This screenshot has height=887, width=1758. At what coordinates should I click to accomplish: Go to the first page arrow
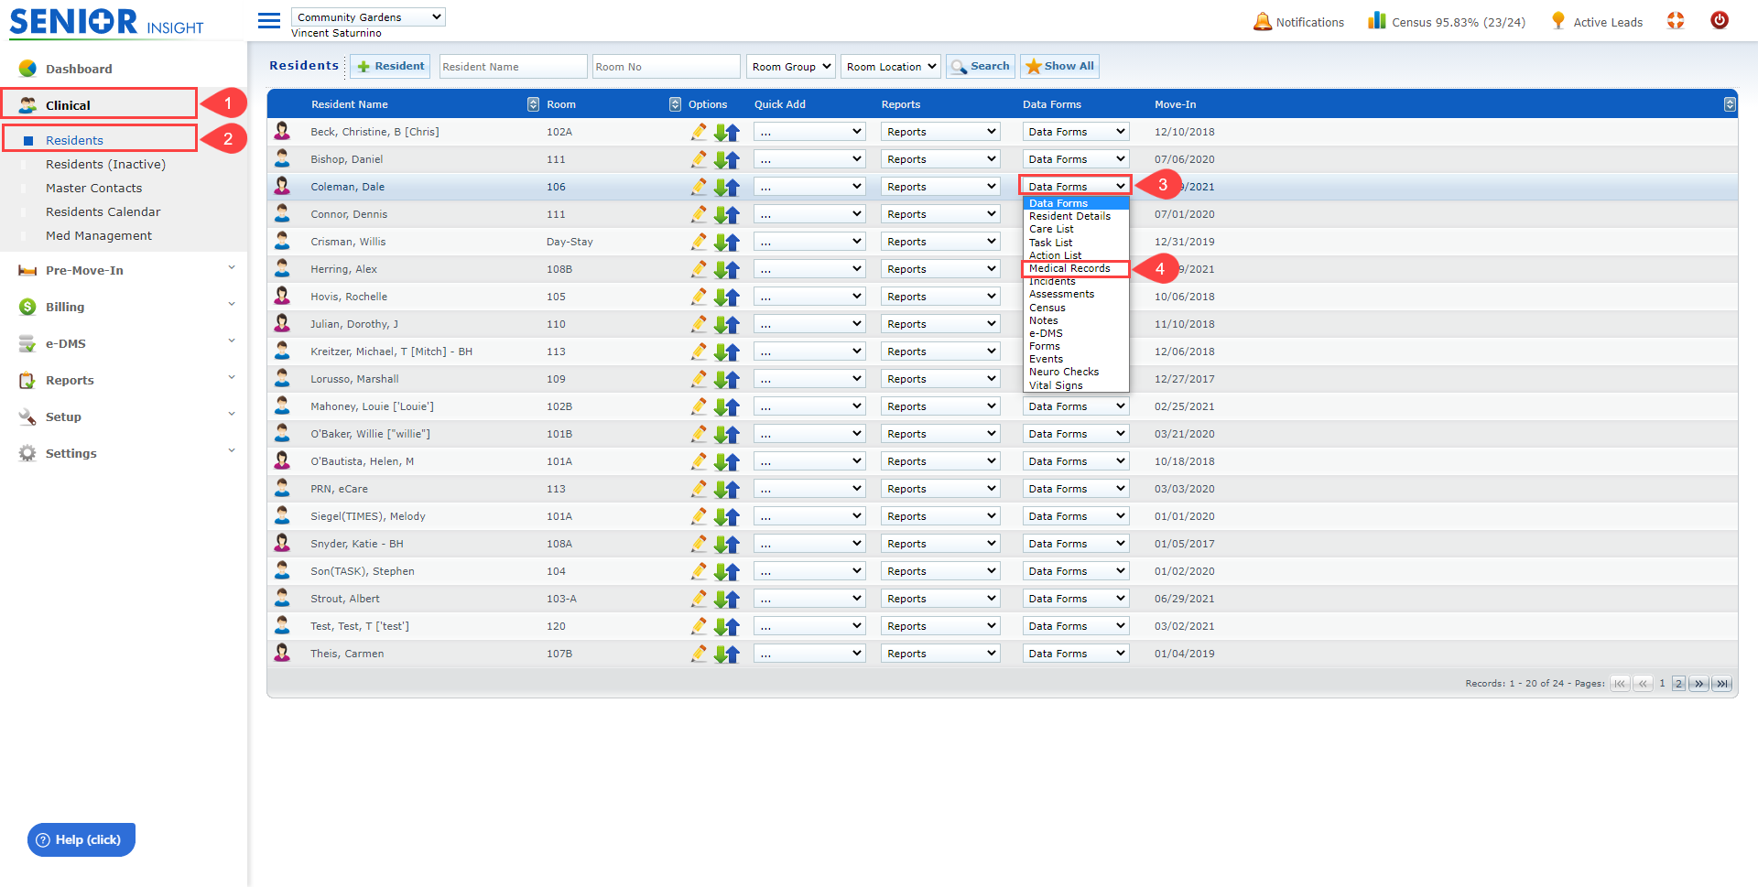coord(1620,684)
